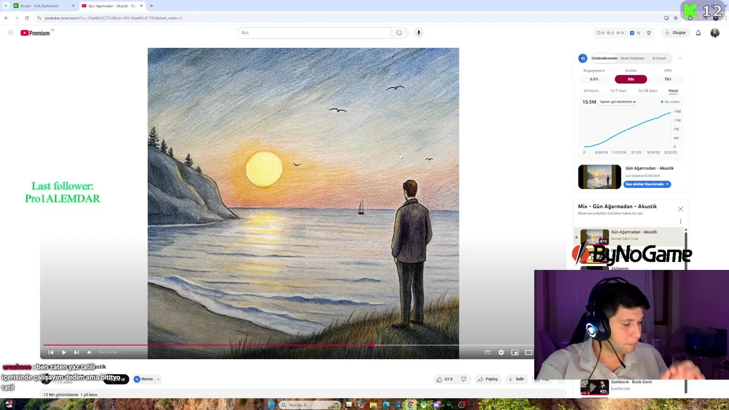Image resolution: width=729 pixels, height=410 pixels.
Task: Collapse the vidIQ stats panel chevron
Action: coord(679,58)
